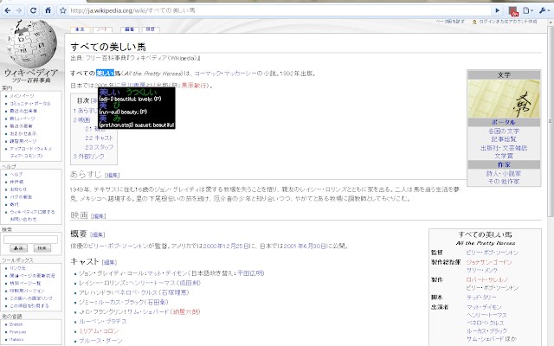Open おまかせ表示 random page link
The width and height of the screenshot is (554, 346).
[x=23, y=134]
